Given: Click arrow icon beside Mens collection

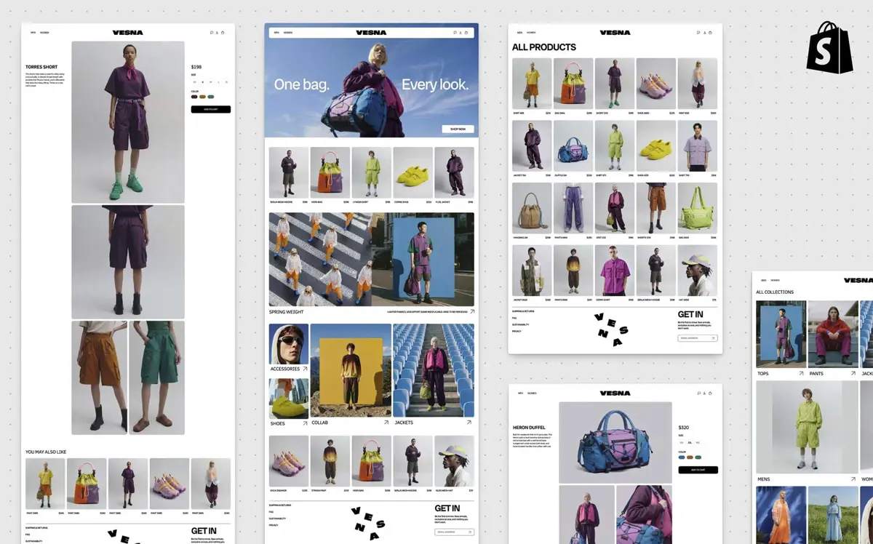Looking at the screenshot, I should point(853,479).
